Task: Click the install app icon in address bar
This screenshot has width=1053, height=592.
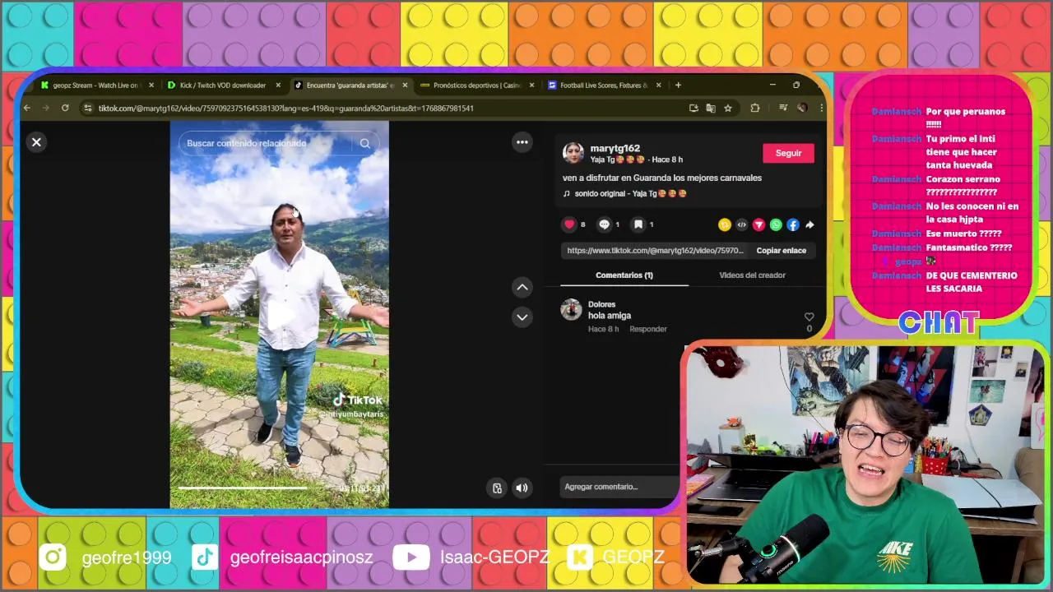Action: (x=693, y=109)
